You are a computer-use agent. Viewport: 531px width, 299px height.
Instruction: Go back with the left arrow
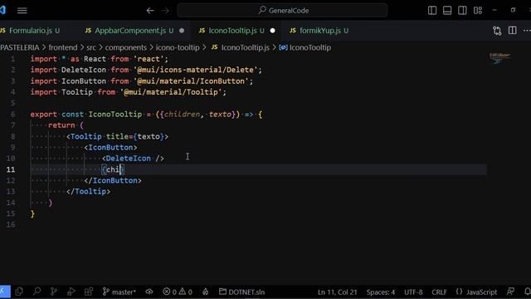point(150,11)
